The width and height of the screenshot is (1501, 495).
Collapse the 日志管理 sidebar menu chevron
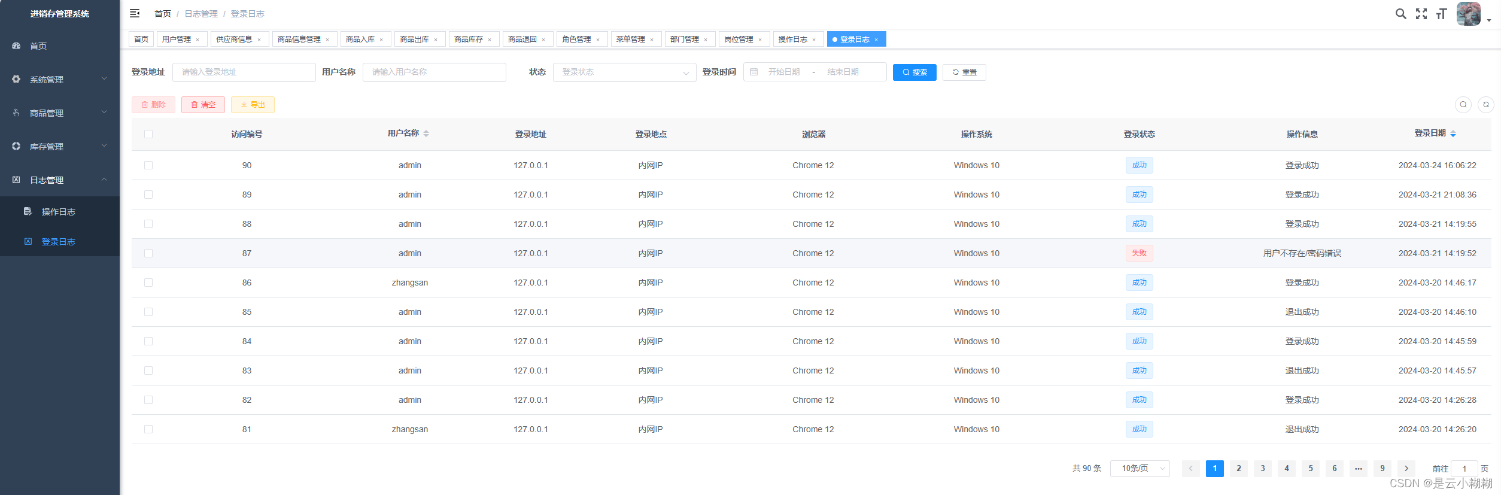pos(104,179)
